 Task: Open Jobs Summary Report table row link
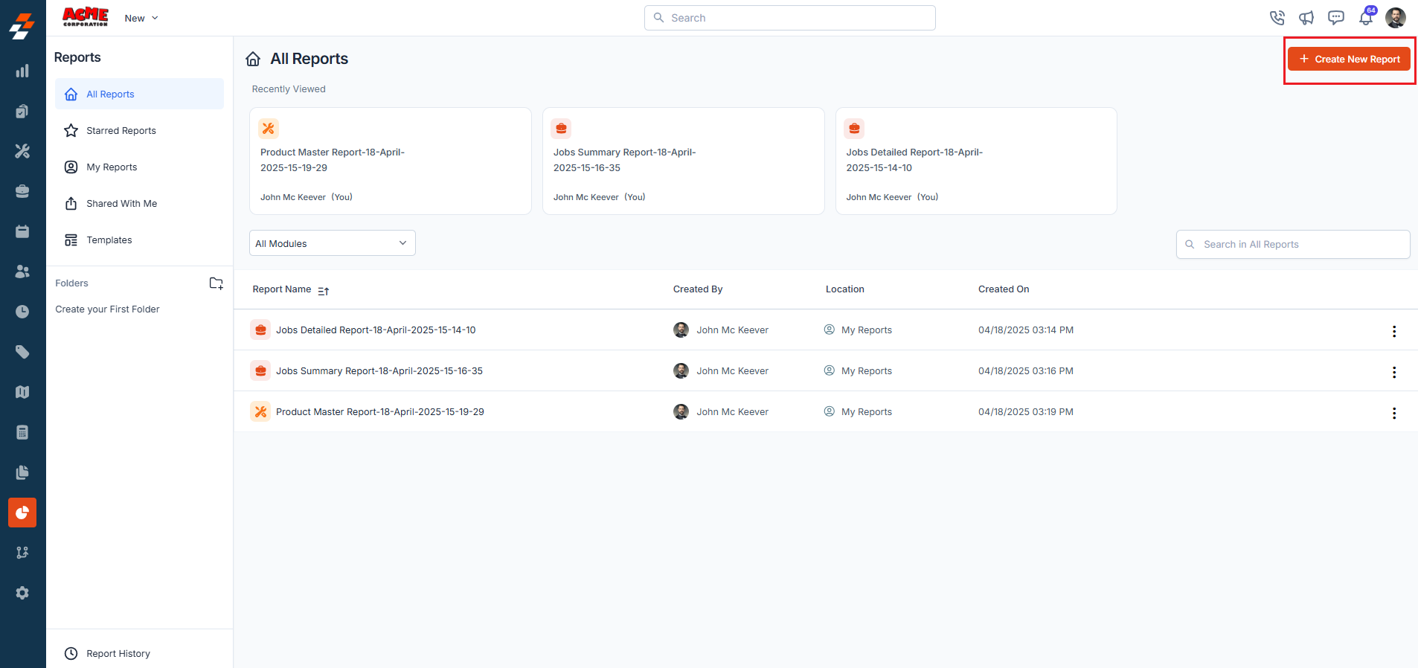(x=379, y=370)
